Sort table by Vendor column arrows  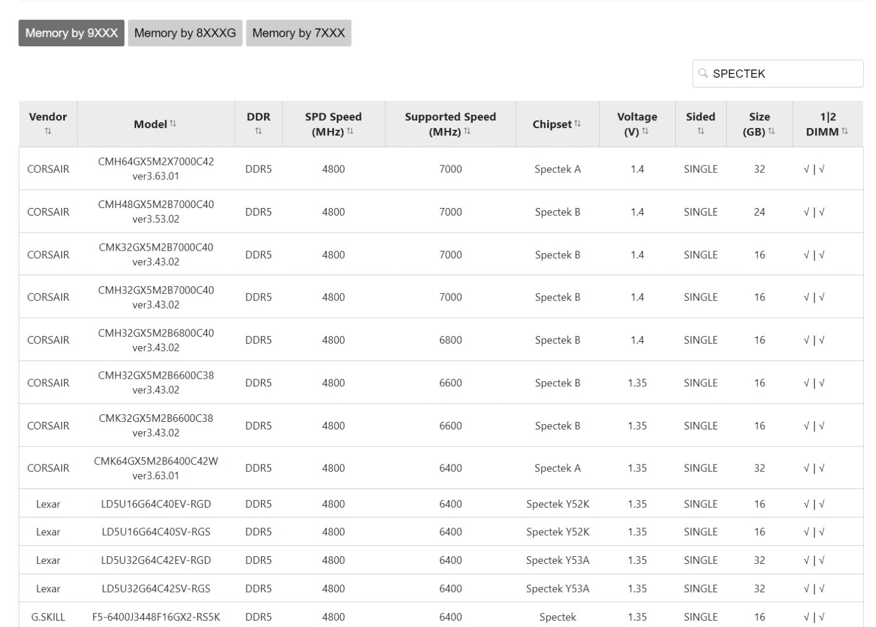point(48,131)
